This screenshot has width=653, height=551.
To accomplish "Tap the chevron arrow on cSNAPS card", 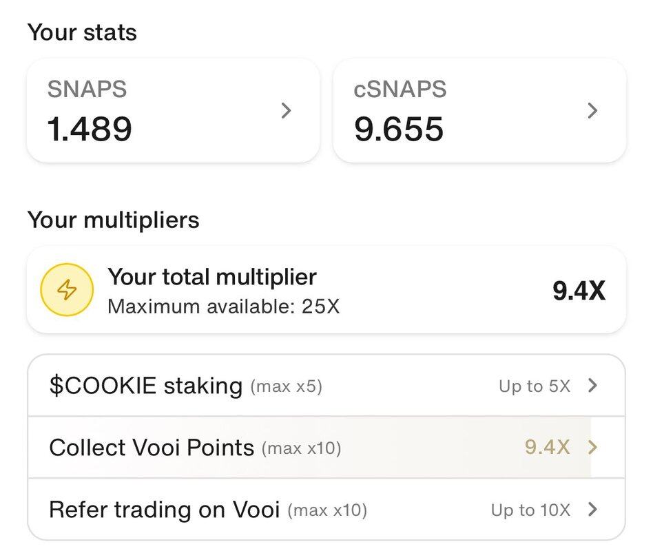I will 592,110.
